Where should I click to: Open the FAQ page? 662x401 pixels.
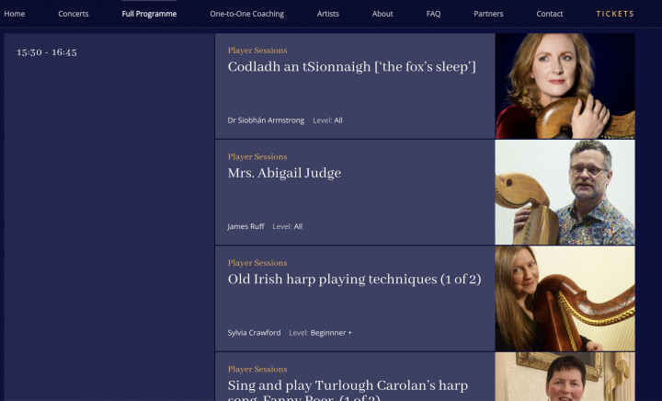pyautogui.click(x=433, y=14)
